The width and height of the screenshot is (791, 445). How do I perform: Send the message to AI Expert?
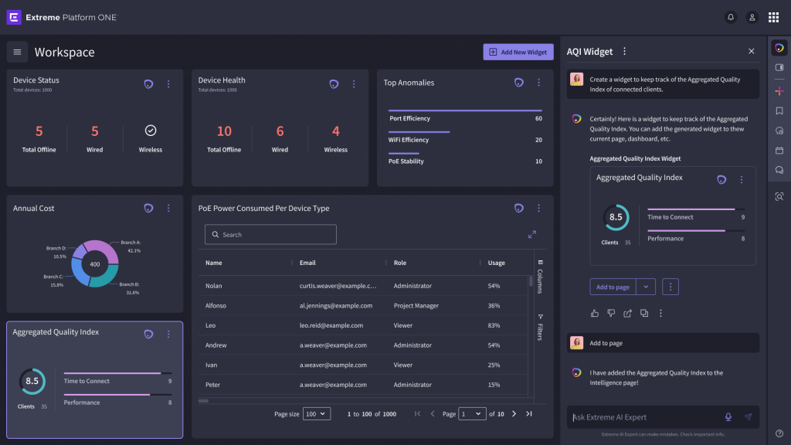(748, 417)
